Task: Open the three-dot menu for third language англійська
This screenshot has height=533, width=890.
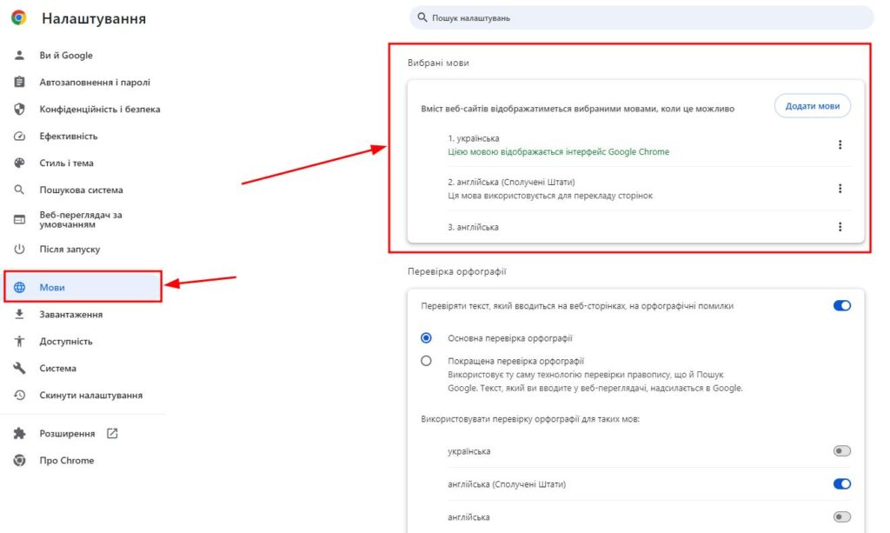Action: pos(840,227)
